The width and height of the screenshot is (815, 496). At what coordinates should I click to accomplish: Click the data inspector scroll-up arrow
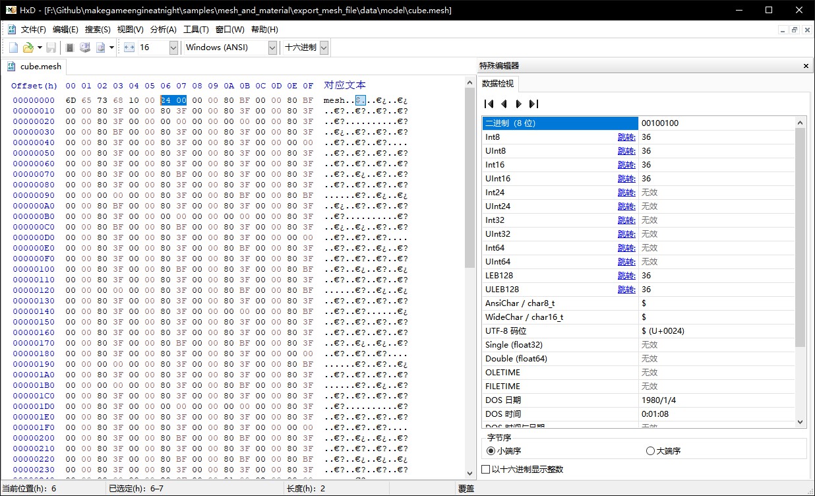(800, 122)
